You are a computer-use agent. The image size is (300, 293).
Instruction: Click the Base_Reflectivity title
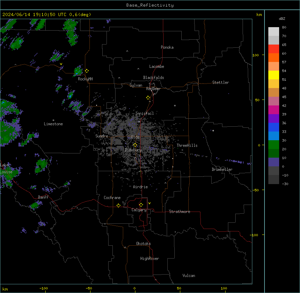click(150, 5)
